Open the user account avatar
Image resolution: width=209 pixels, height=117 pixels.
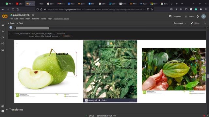click(203, 17)
